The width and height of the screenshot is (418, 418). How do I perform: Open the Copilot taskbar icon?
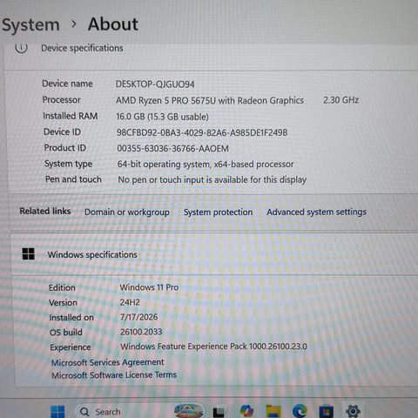click(x=246, y=411)
